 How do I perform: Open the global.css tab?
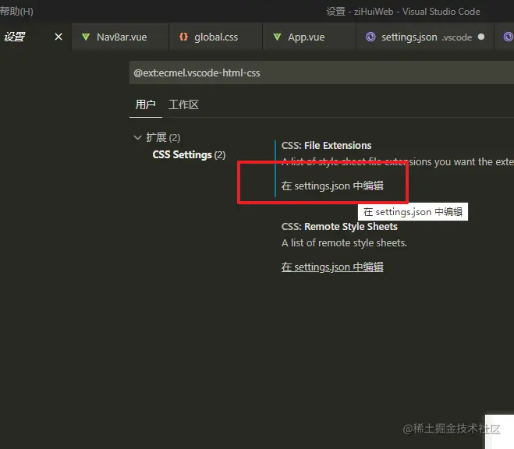click(216, 37)
